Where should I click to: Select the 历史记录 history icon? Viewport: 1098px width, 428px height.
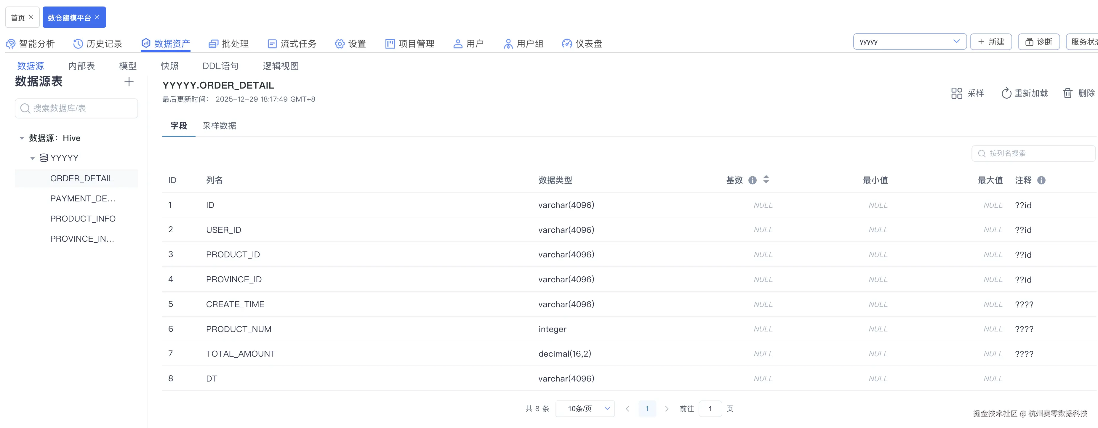tap(77, 43)
